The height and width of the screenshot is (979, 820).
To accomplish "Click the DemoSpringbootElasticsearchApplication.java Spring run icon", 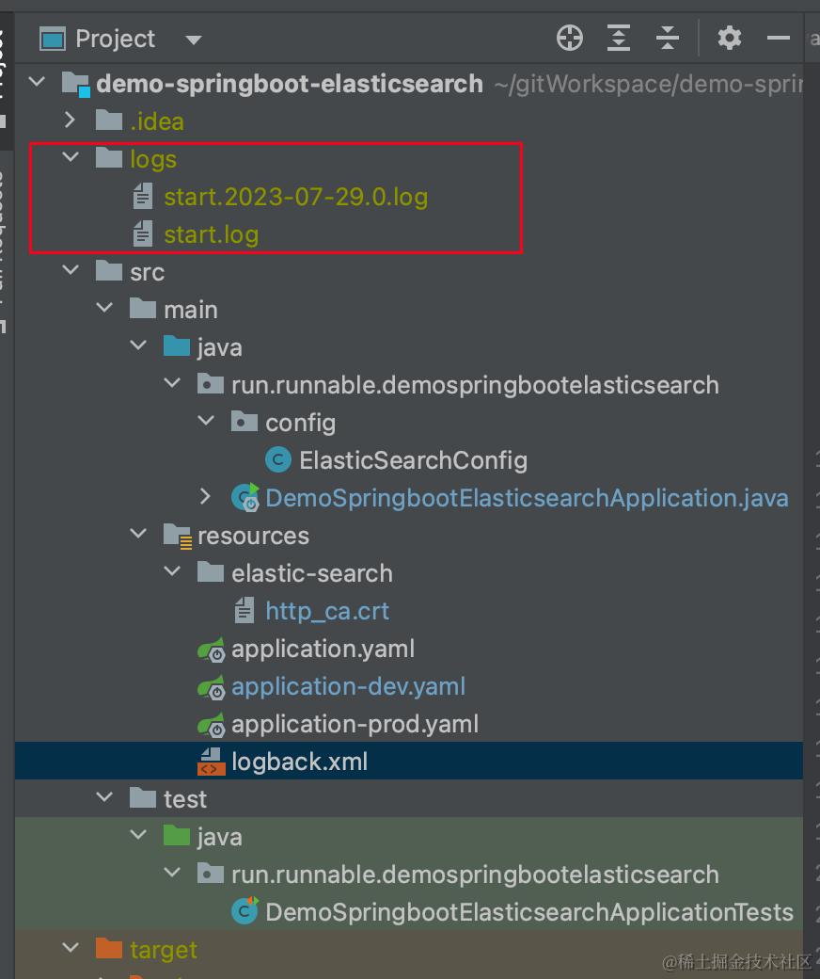I will (245, 498).
